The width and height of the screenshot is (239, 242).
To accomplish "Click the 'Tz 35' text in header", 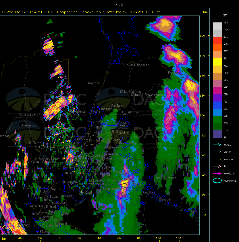I will click(x=155, y=12).
